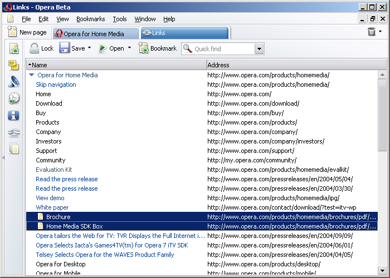Image resolution: width=390 pixels, height=278 pixels.
Task: Open the Windows panel in sidebar
Action: tap(14, 149)
